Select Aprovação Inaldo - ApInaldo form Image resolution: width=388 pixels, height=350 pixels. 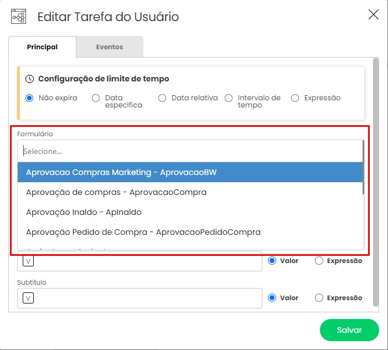[190, 212]
